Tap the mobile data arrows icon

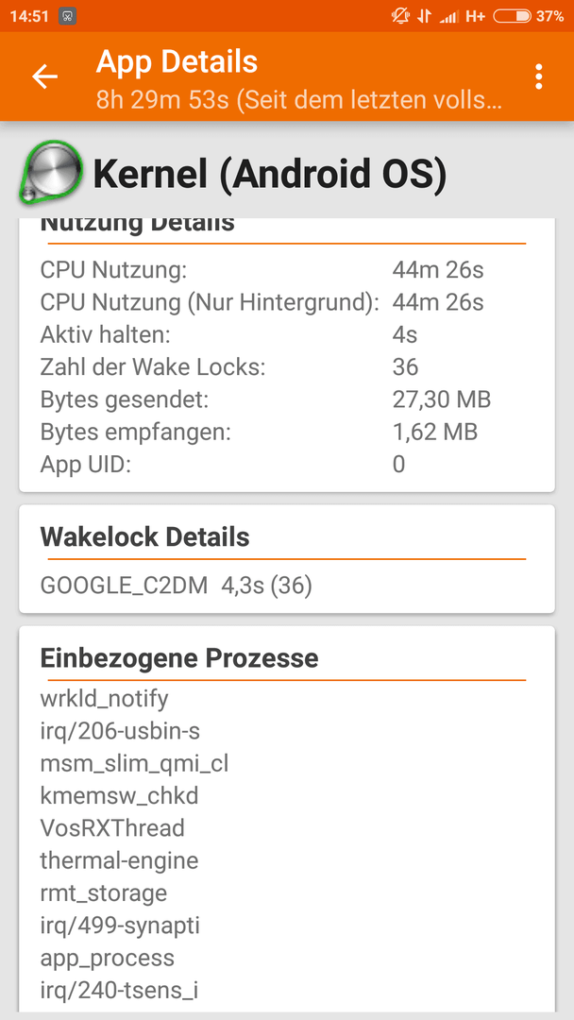[424, 16]
